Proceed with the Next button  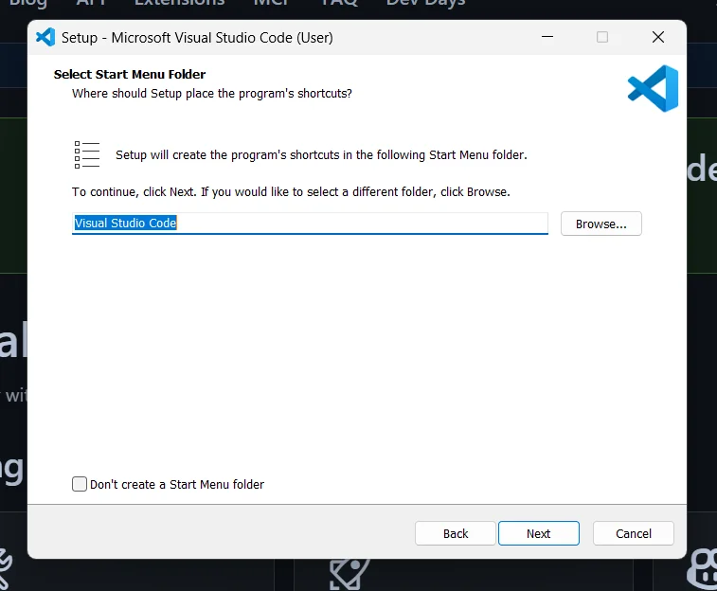click(539, 533)
